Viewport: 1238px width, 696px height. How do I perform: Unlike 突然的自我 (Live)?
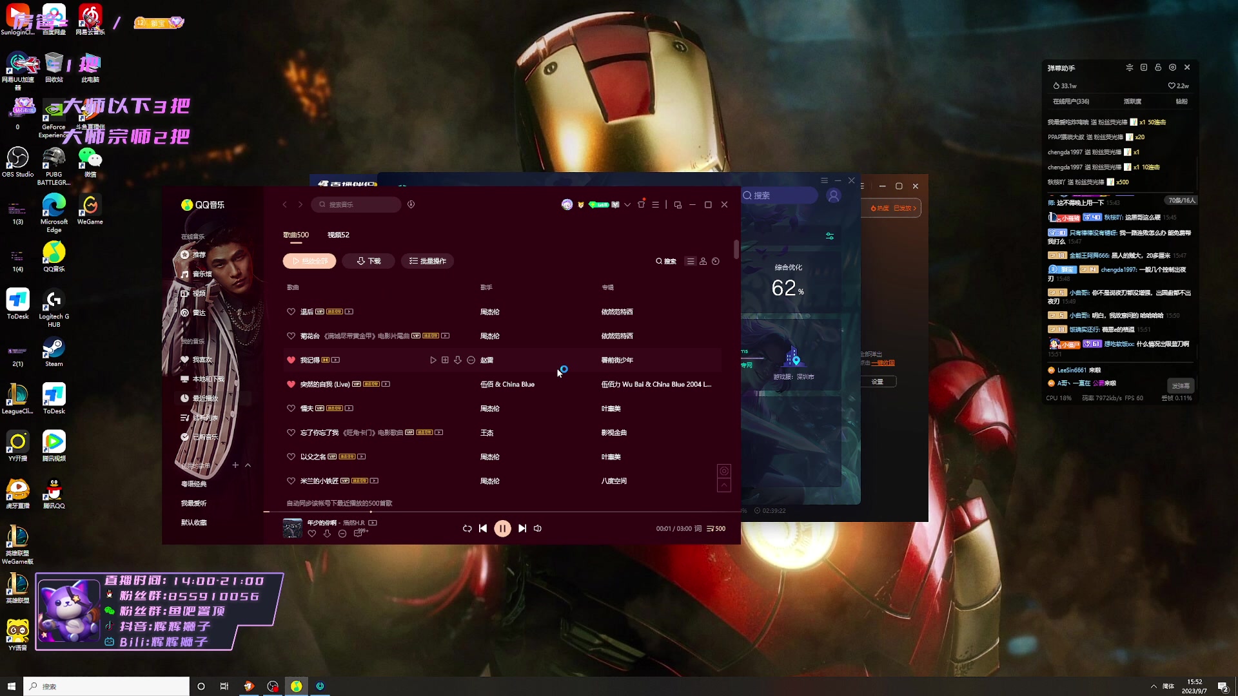(291, 384)
